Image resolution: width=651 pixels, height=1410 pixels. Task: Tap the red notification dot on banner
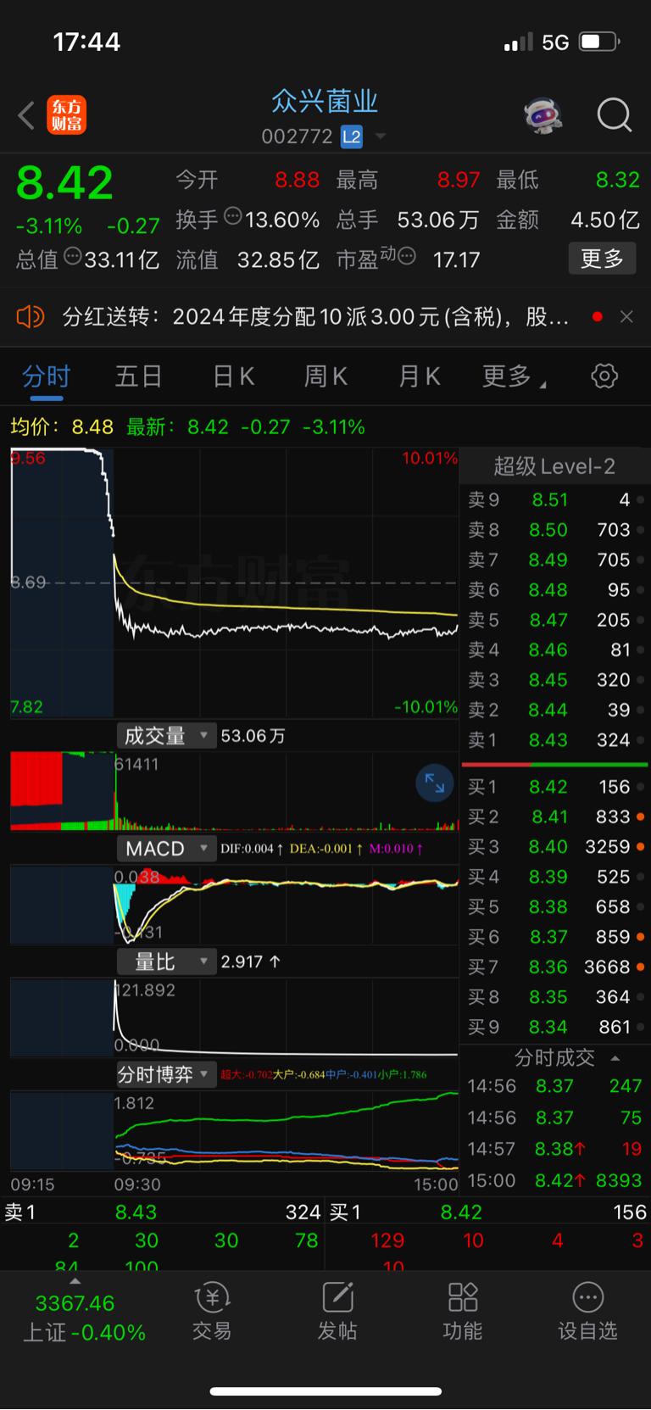(598, 317)
